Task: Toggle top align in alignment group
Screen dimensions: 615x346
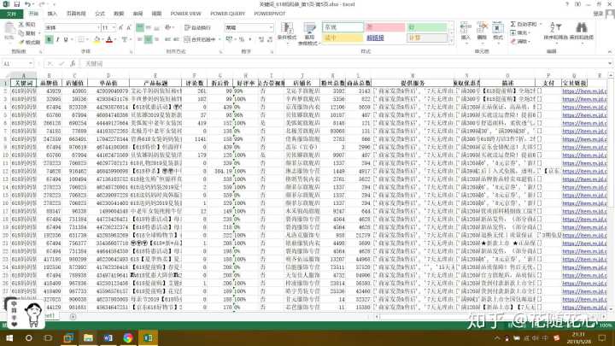Action: (140, 27)
